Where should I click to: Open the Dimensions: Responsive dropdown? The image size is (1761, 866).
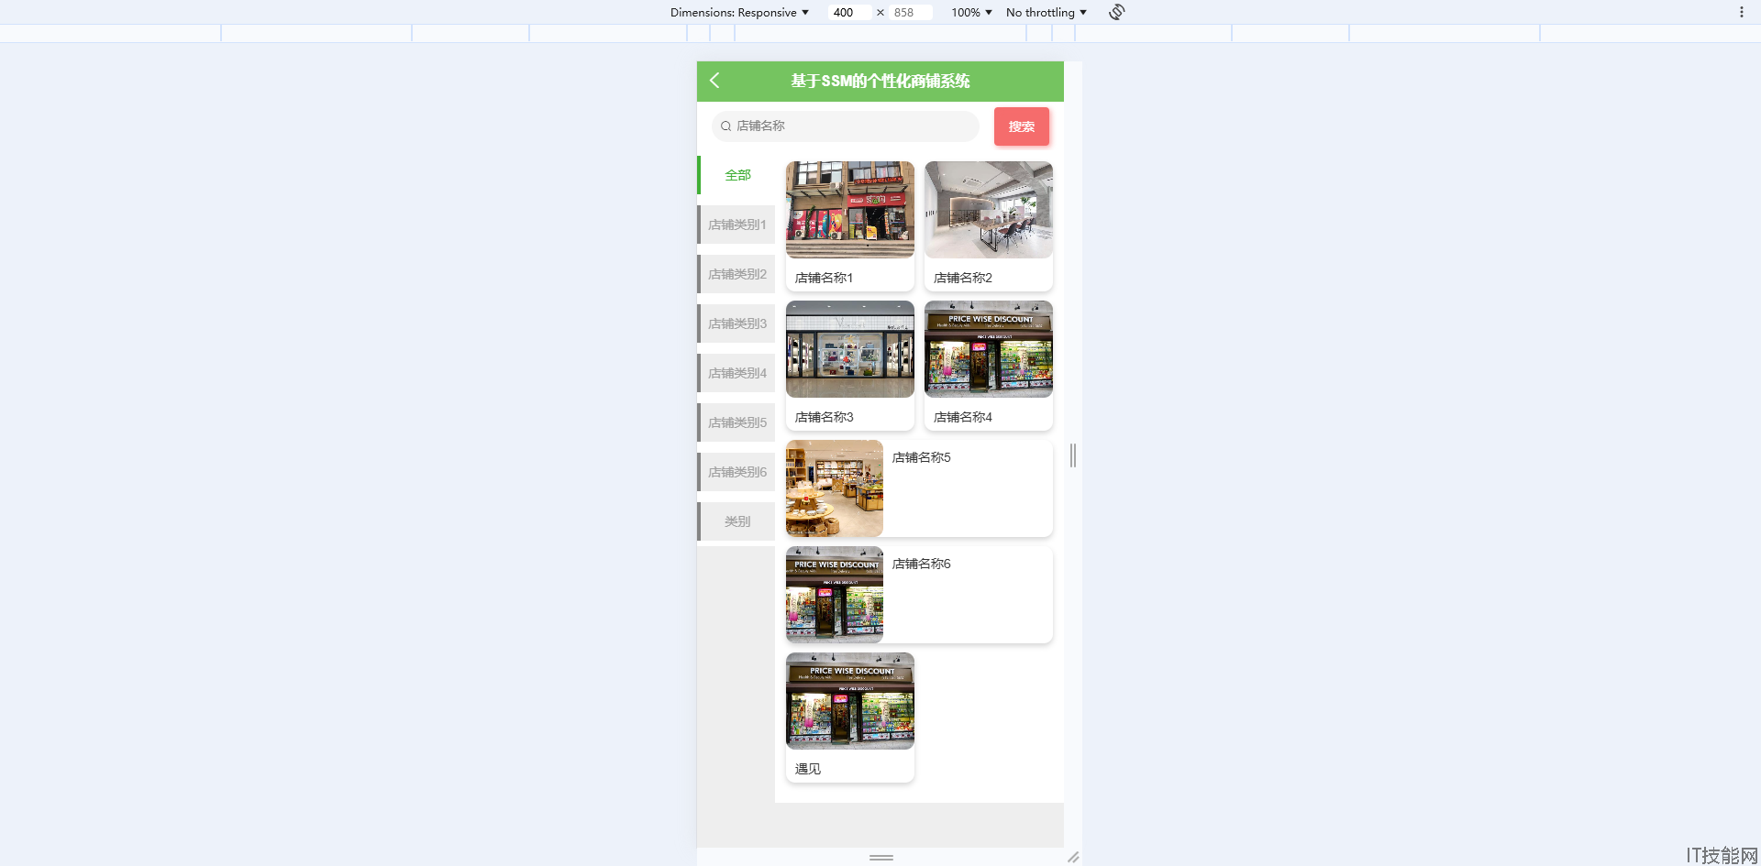(x=739, y=12)
